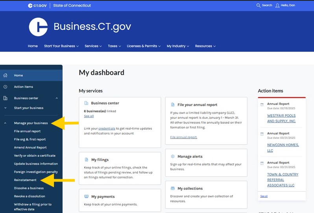Click the My filings document icon
Screen dimensions: 314x213
[87, 160]
